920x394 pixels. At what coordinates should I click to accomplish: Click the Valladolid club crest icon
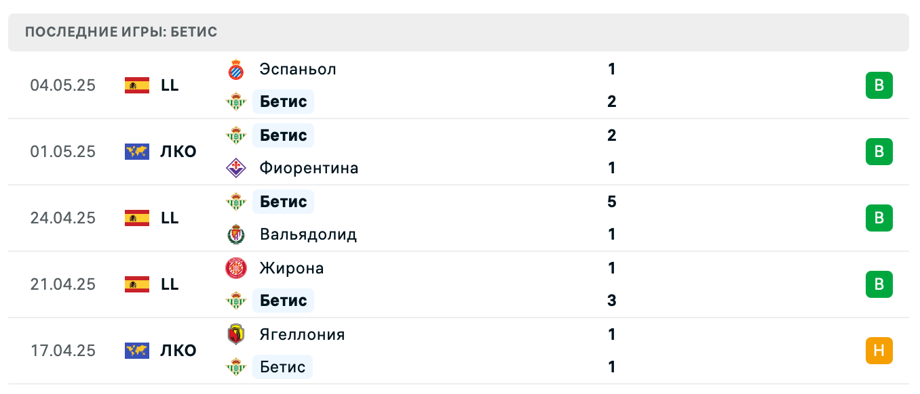[x=235, y=234]
